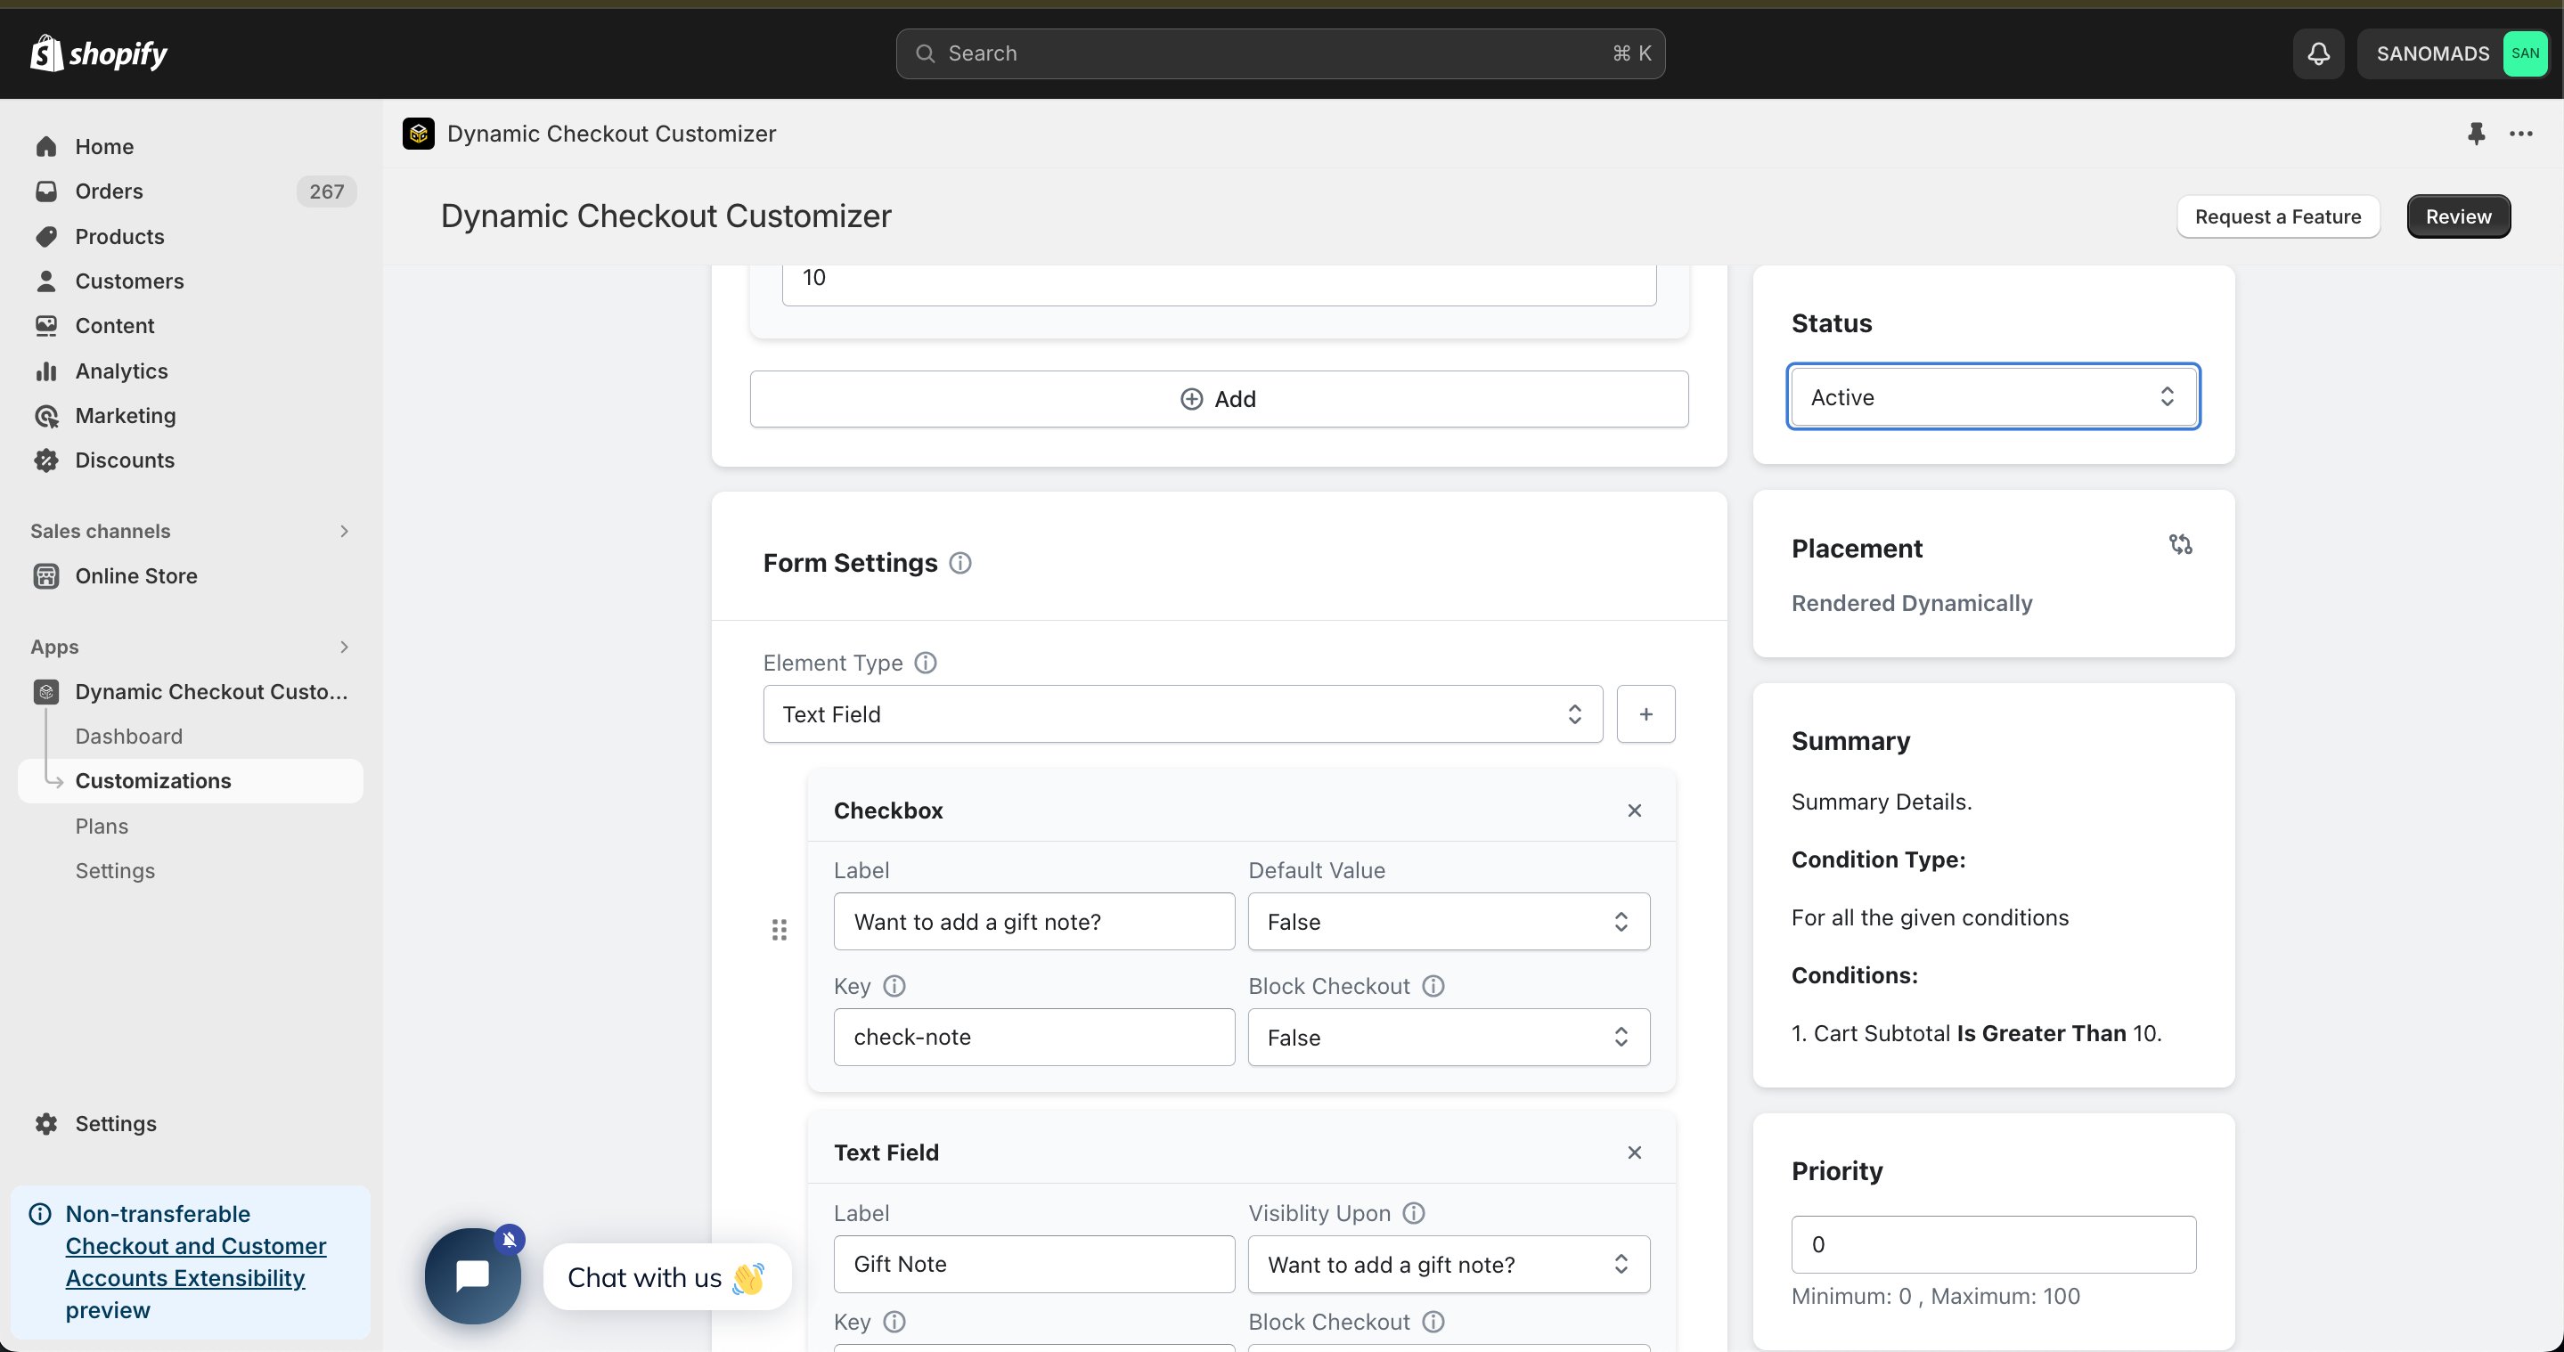The height and width of the screenshot is (1352, 2564).
Task: Click the Dynamic Checkout Customizer app icon in header
Action: point(418,134)
